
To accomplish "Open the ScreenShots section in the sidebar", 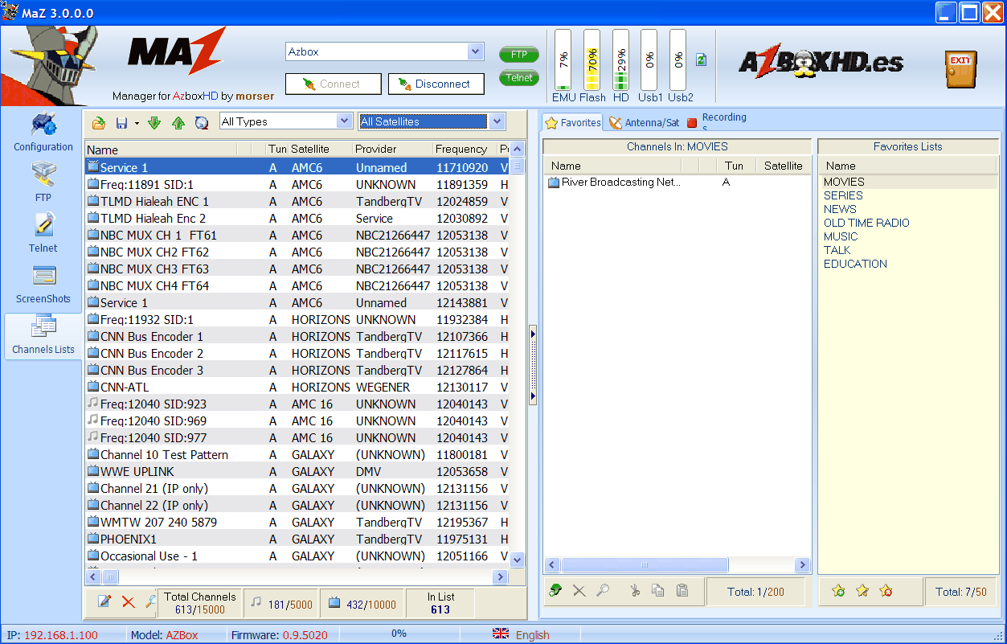I will tap(43, 284).
